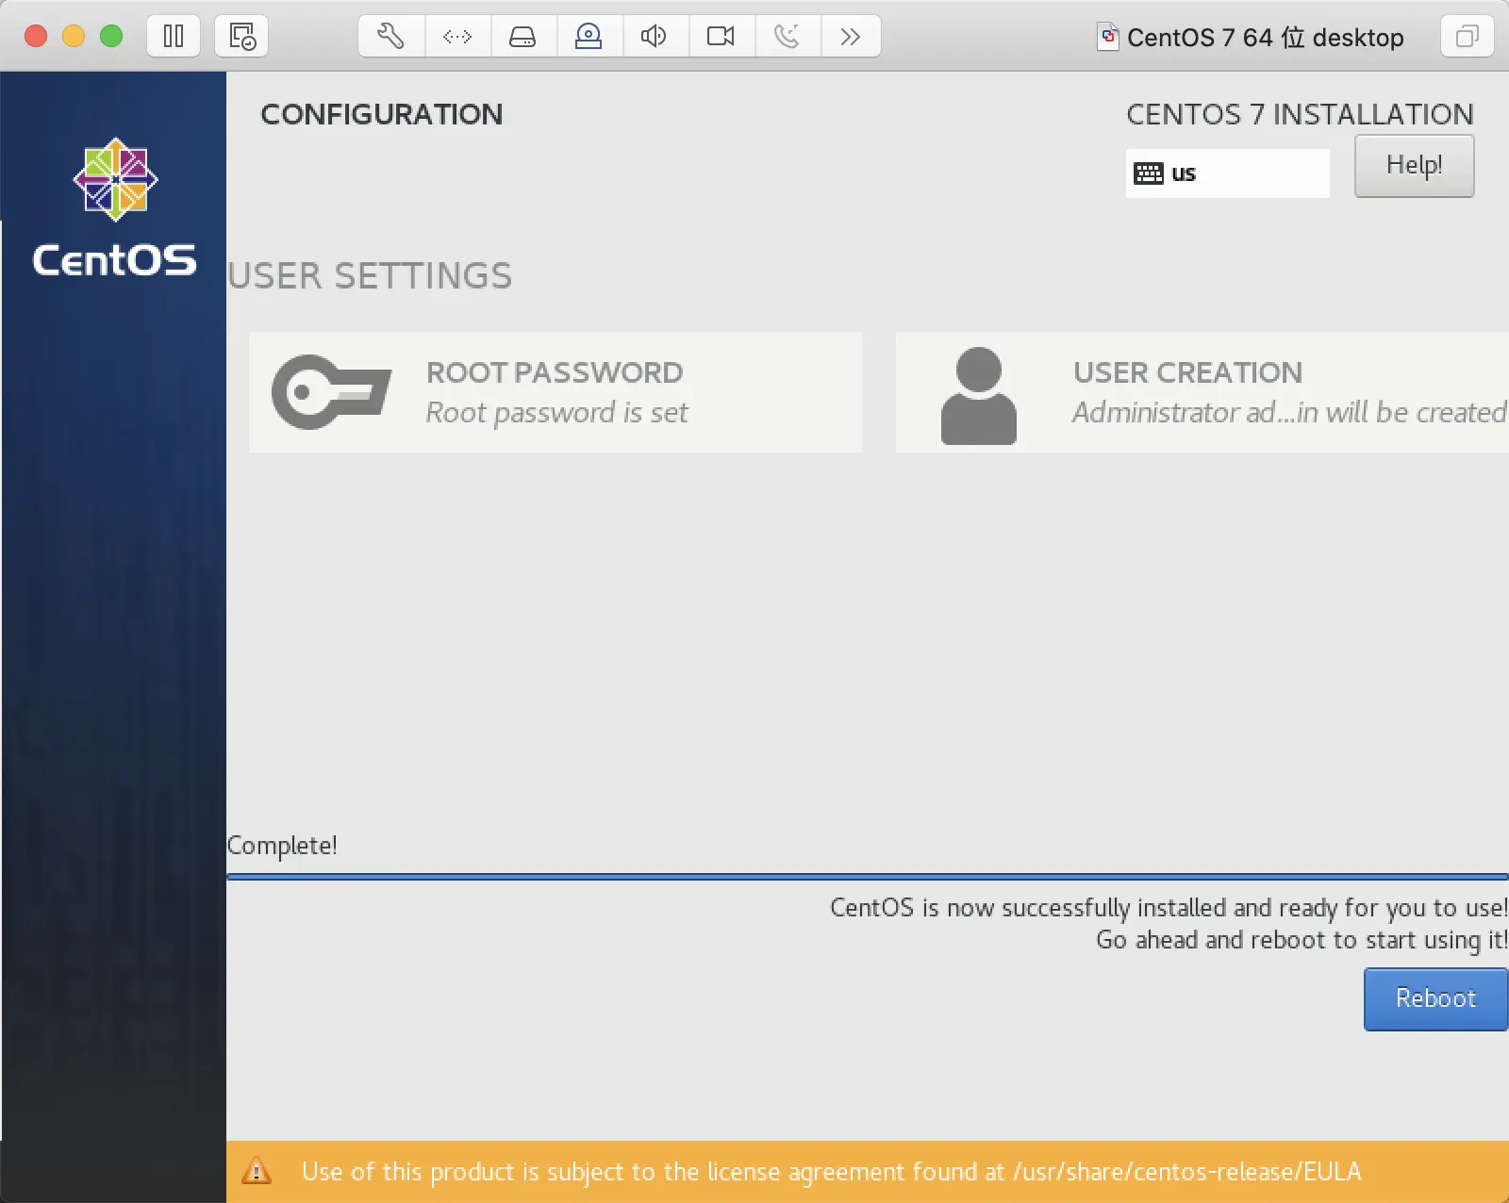Click the 'Complete!' status text
Screen dimensions: 1509x1203
(x=282, y=846)
